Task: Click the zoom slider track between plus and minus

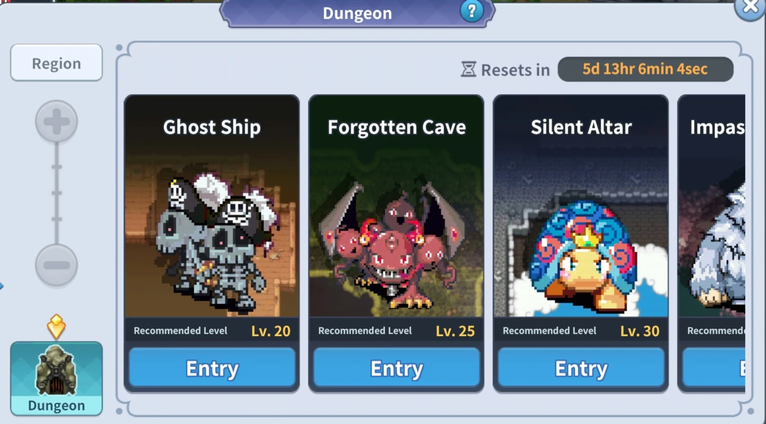Action: coord(56,193)
